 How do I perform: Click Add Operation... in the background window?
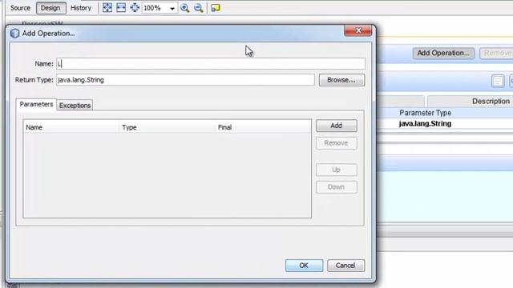(x=443, y=54)
